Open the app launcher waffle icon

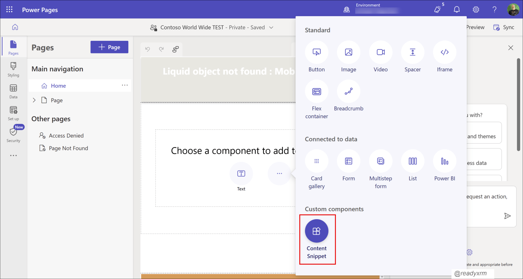click(x=10, y=10)
